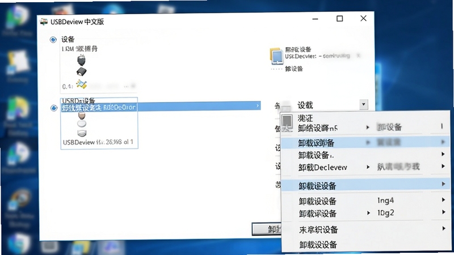The height and width of the screenshot is (255, 454).
Task: Click the 0.4: label in device panel
Action: [x=67, y=87]
